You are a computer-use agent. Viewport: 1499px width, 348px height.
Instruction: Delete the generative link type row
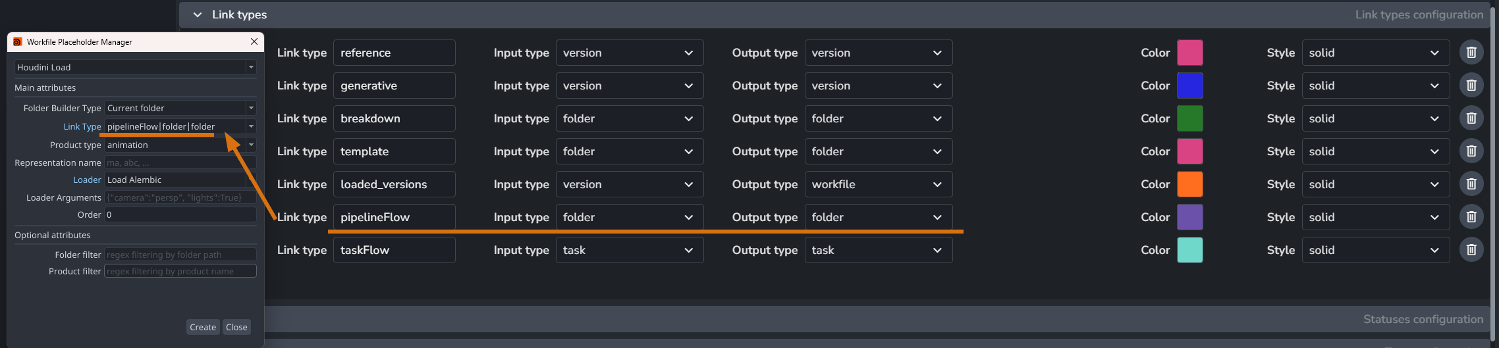coord(1471,86)
